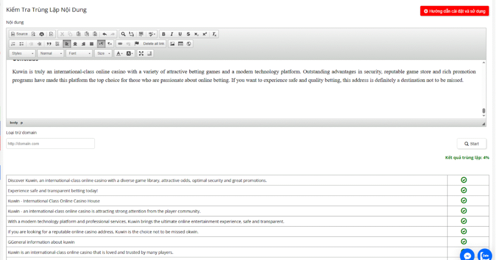Click check icon for Discover Kuwin row
Image resolution: width=496 pixels, height=260 pixels.
coord(464,180)
